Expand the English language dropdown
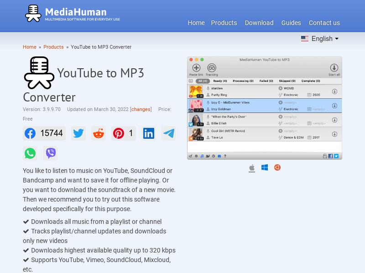Screen dimensions: 365x273 320,39
